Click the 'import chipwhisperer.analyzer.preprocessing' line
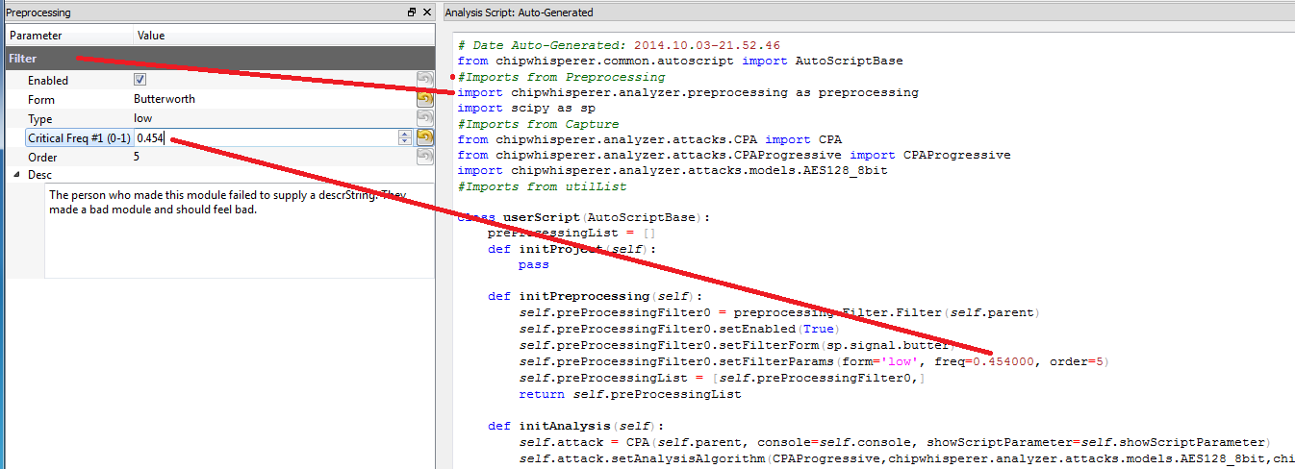The height and width of the screenshot is (469, 1295). tap(688, 92)
